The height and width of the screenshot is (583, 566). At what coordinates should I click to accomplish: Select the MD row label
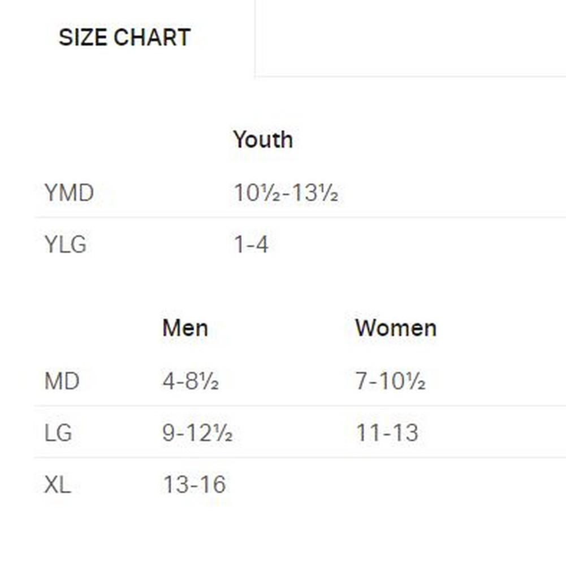pos(62,382)
